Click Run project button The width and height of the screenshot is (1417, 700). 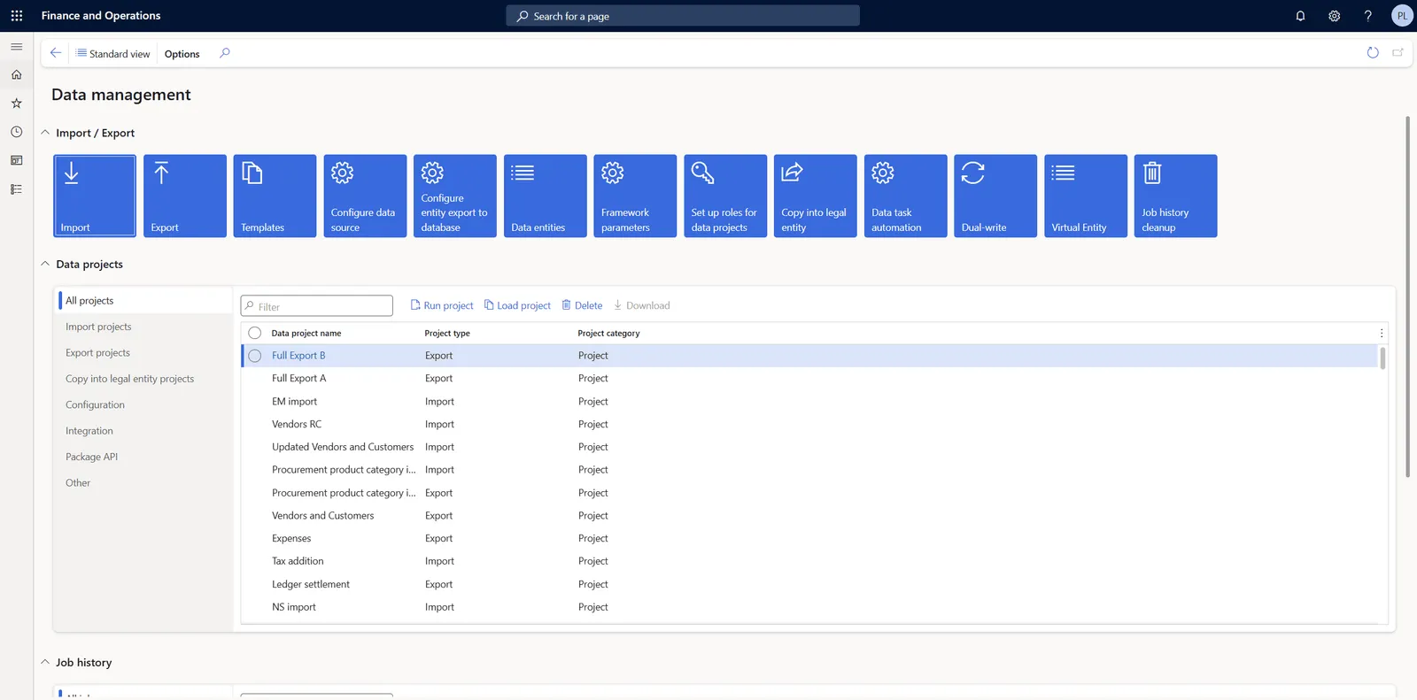442,305
